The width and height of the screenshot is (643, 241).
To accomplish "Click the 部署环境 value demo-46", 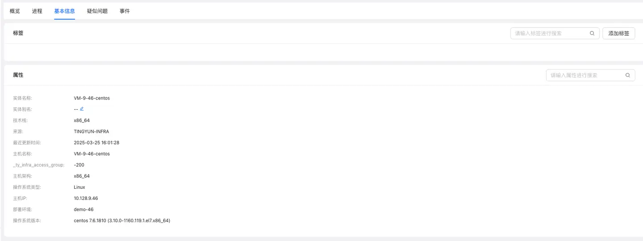I will click(x=84, y=209).
